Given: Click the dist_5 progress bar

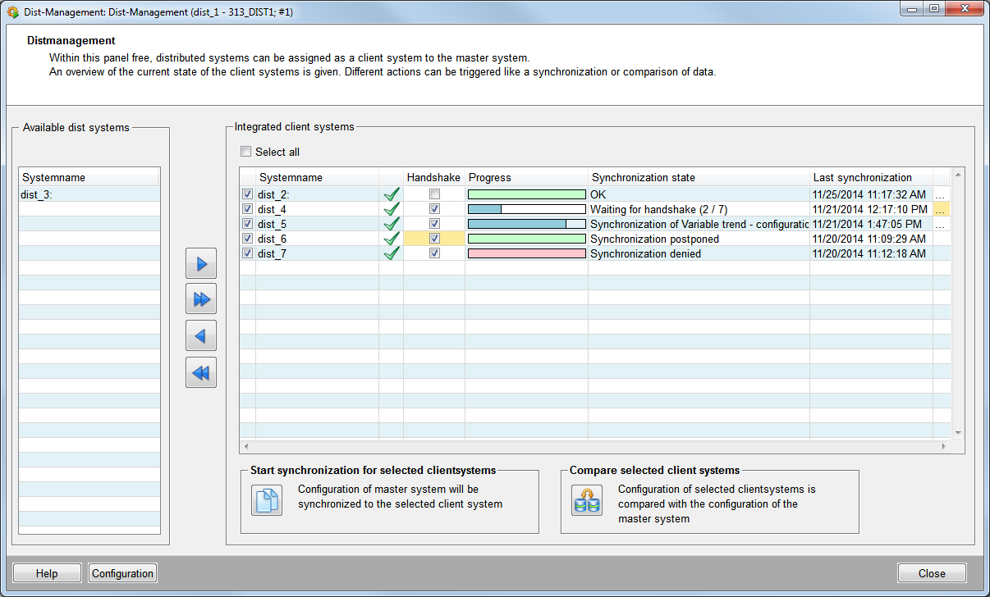Looking at the screenshot, I should (526, 224).
